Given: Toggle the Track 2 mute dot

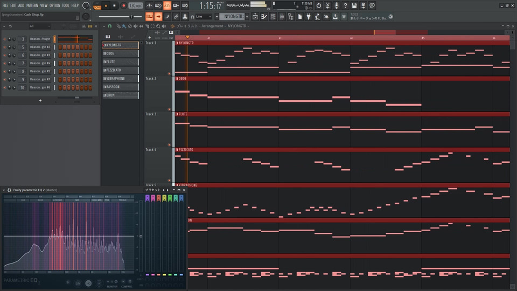Looking at the screenshot, I should click(170, 109).
